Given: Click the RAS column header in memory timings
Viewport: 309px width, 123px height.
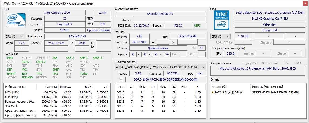Looking at the screenshot, I should (163, 87).
